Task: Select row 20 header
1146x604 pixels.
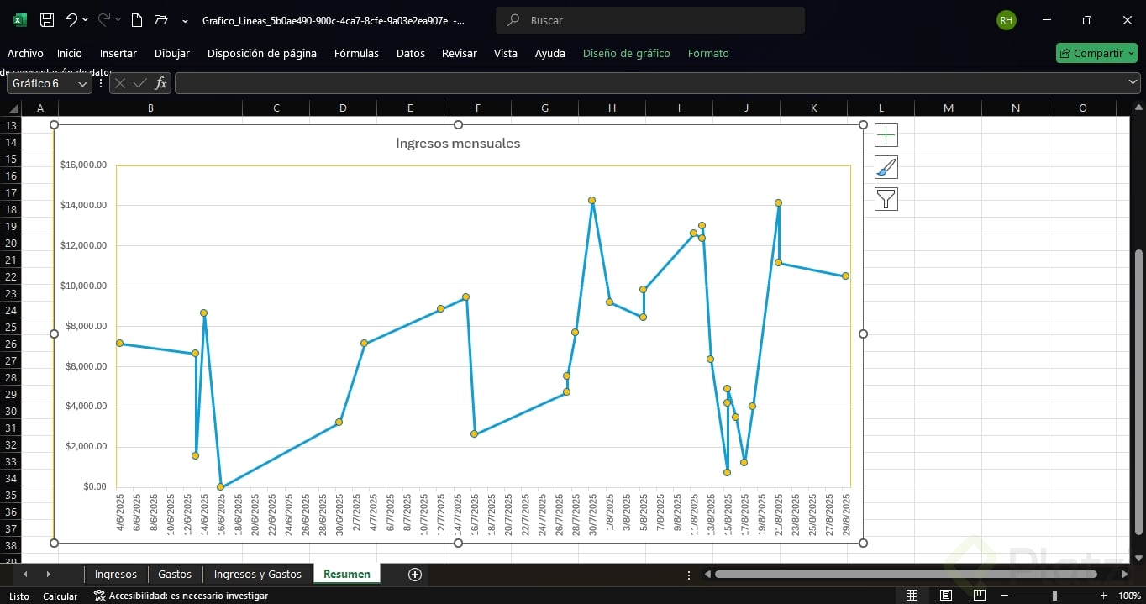Action: pos(11,243)
